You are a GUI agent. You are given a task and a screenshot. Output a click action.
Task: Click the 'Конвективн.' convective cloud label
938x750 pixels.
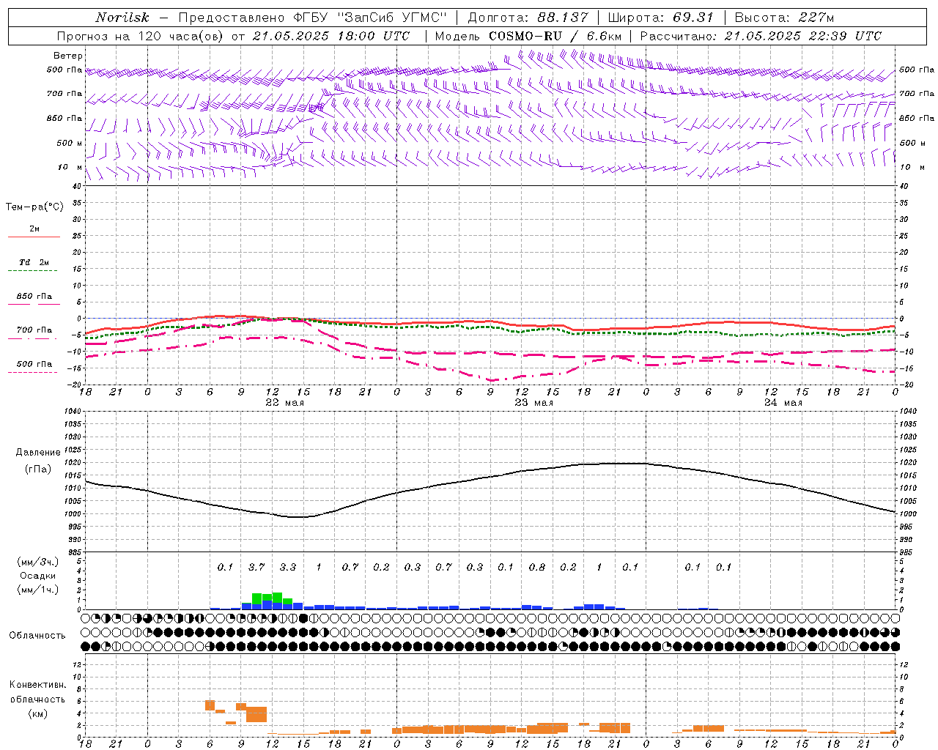(38, 685)
